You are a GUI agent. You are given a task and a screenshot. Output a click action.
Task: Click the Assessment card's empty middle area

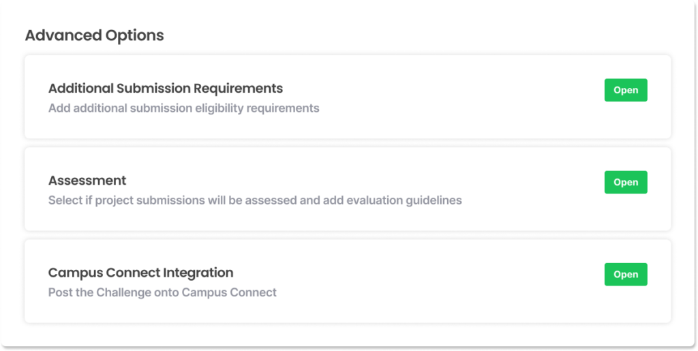(532, 189)
